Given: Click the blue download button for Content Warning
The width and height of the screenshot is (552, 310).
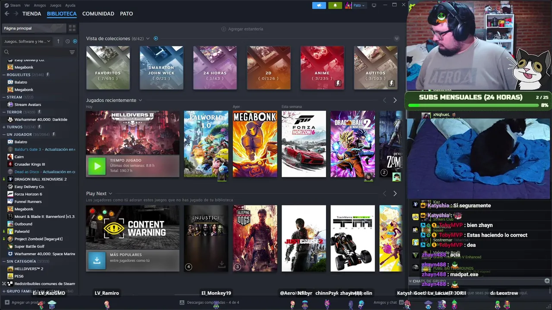Looking at the screenshot, I should [97, 260].
